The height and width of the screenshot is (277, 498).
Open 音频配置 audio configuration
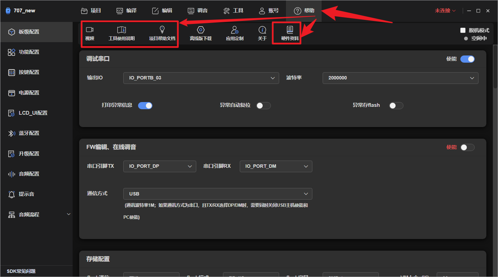coord(36,174)
